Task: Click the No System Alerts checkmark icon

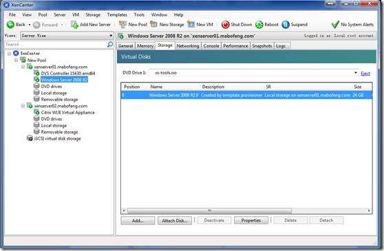Action: (335, 25)
